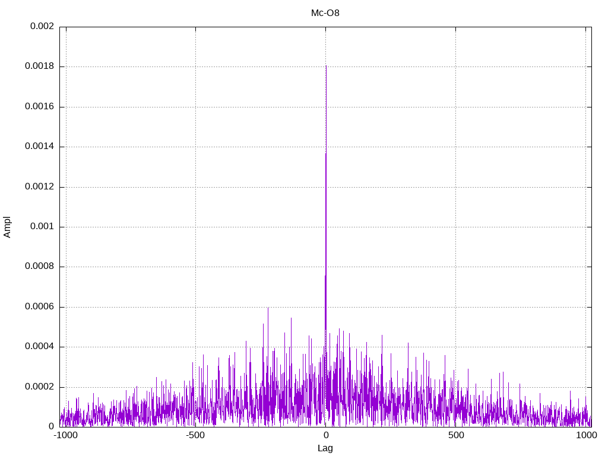The image size is (608, 456).
Task: Select the 0.001 y-axis tick label
Action: point(42,227)
